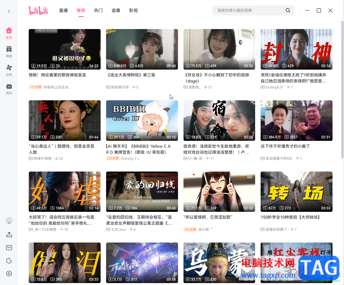Open the 我的 profile sidebar icon
This screenshot has height=285, width=344.
9,89
